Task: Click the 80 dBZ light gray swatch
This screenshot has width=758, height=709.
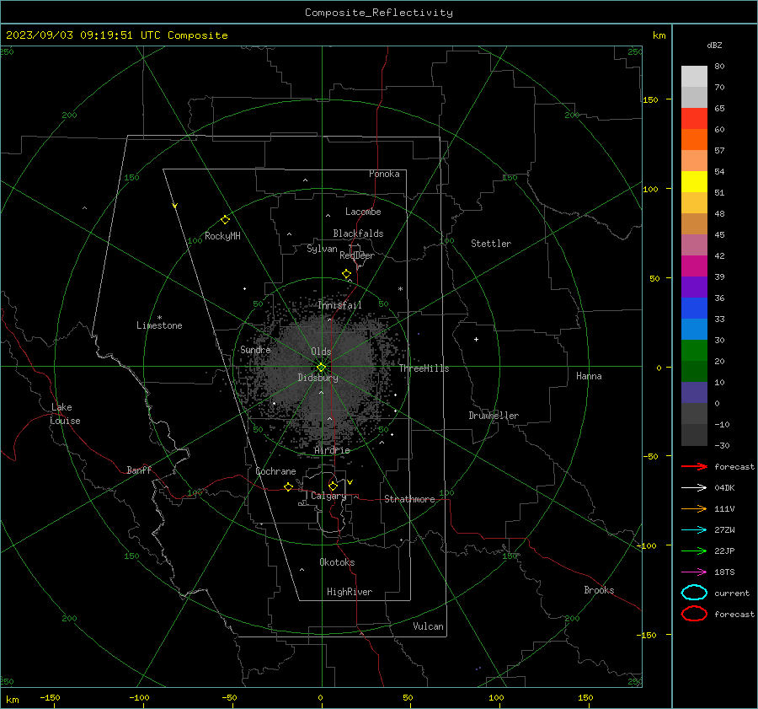Action: pos(694,76)
